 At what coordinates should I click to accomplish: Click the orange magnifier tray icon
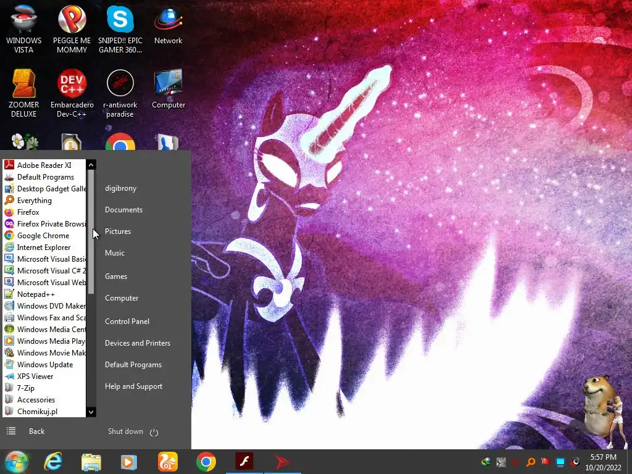531,462
